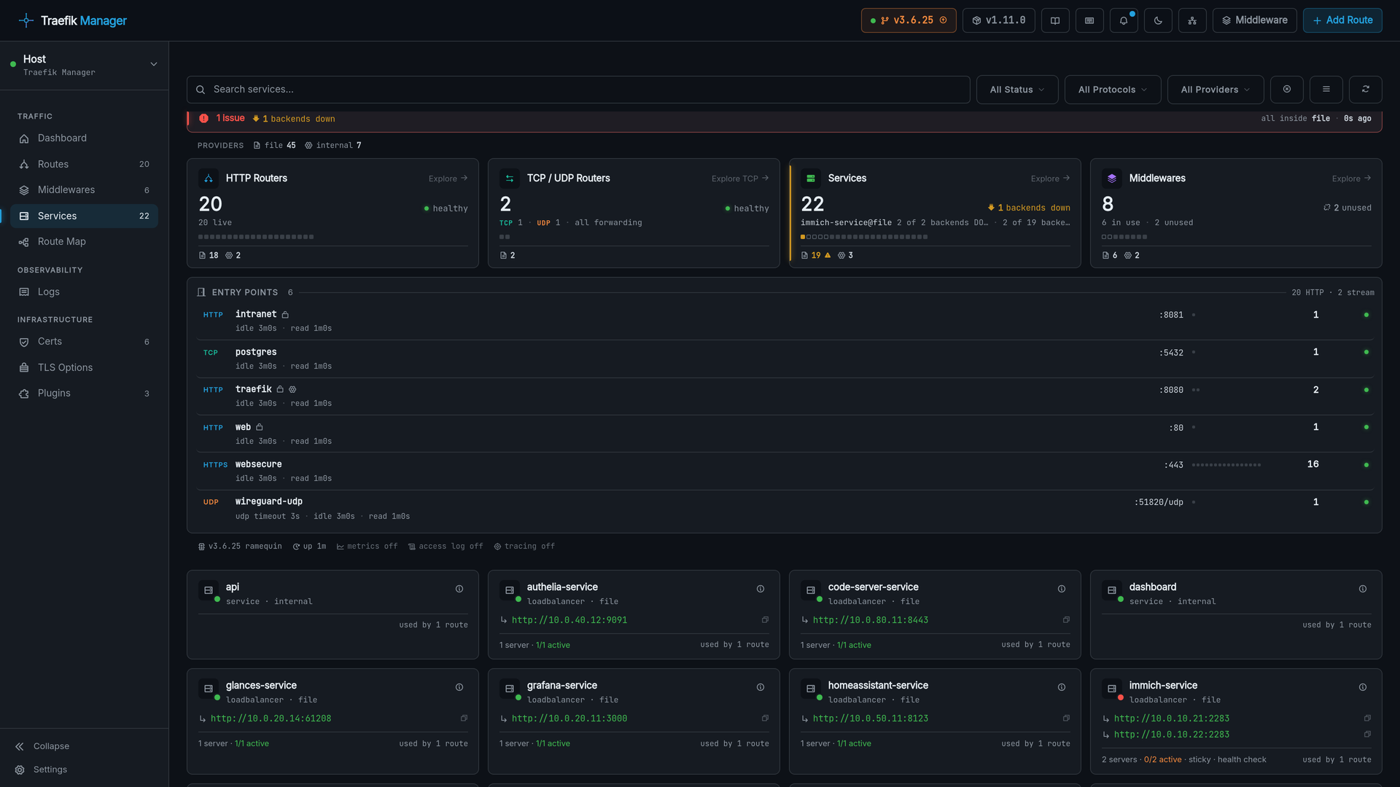Image resolution: width=1400 pixels, height=787 pixels.
Task: Open Routes in the sidebar
Action: coord(84,165)
